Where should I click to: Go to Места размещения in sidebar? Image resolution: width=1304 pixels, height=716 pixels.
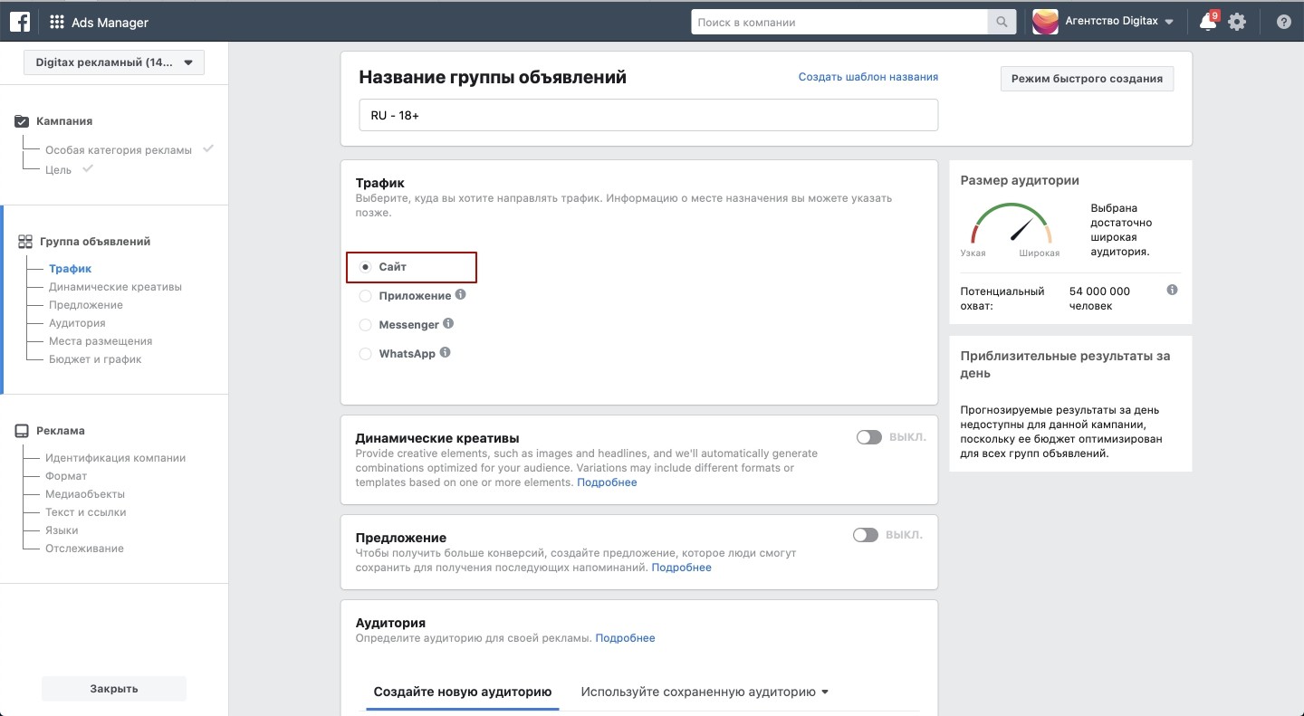pos(101,341)
